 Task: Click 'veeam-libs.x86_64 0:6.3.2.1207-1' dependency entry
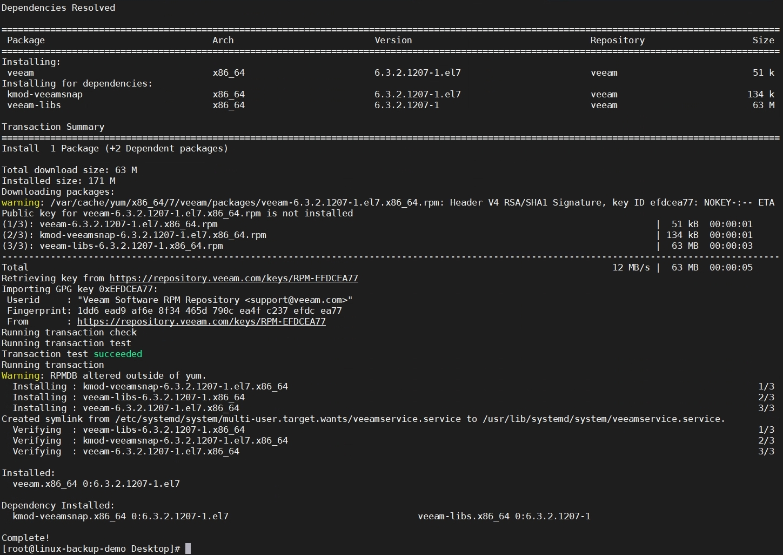pyautogui.click(x=504, y=516)
